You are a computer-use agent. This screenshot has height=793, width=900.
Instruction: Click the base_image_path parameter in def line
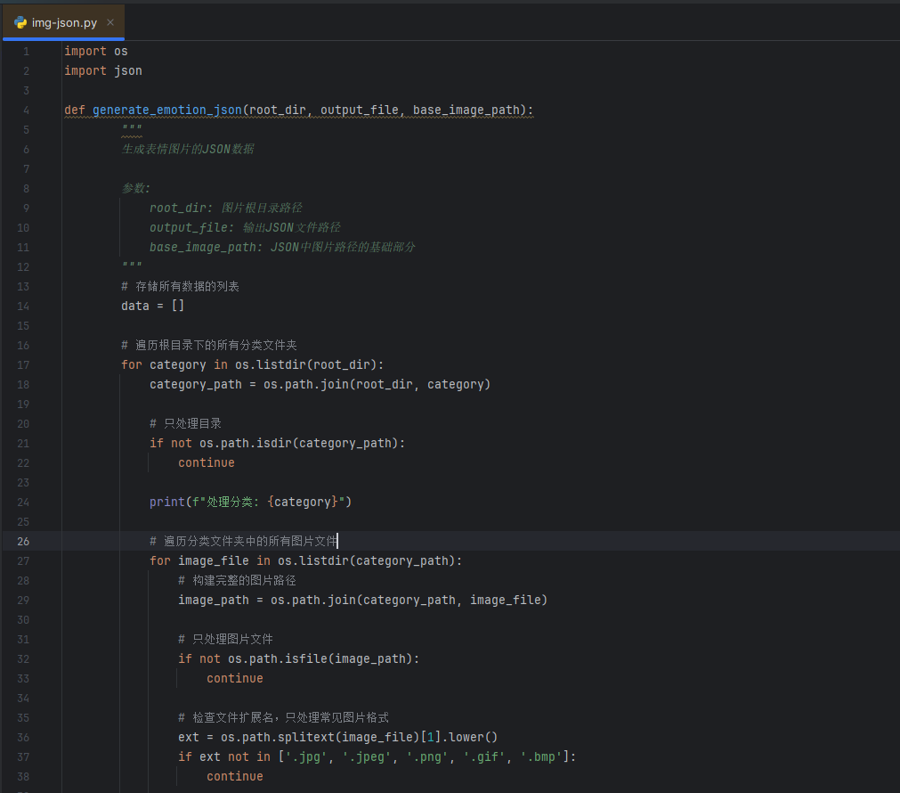pyautogui.click(x=466, y=110)
